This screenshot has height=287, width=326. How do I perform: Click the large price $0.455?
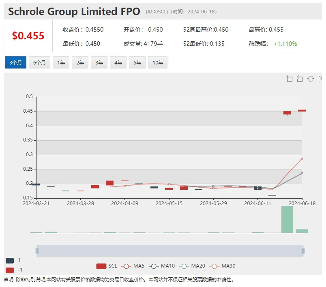tap(28, 36)
